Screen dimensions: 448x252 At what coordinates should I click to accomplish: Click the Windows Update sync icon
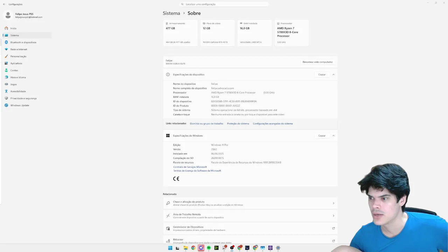6,105
